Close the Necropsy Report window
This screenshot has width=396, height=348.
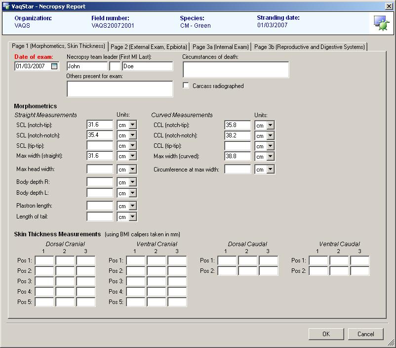pos(389,6)
